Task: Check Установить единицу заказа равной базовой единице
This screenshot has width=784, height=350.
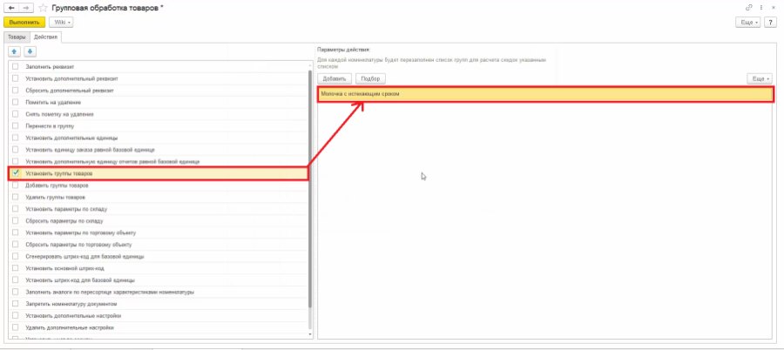Action: click(x=16, y=150)
